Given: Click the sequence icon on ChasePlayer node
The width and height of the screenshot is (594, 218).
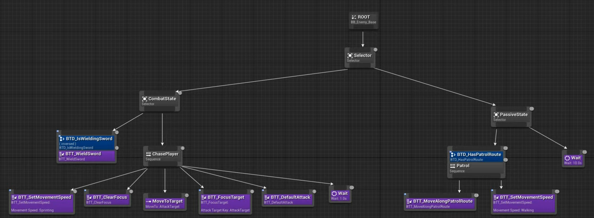Looking at the screenshot, I should point(148,154).
